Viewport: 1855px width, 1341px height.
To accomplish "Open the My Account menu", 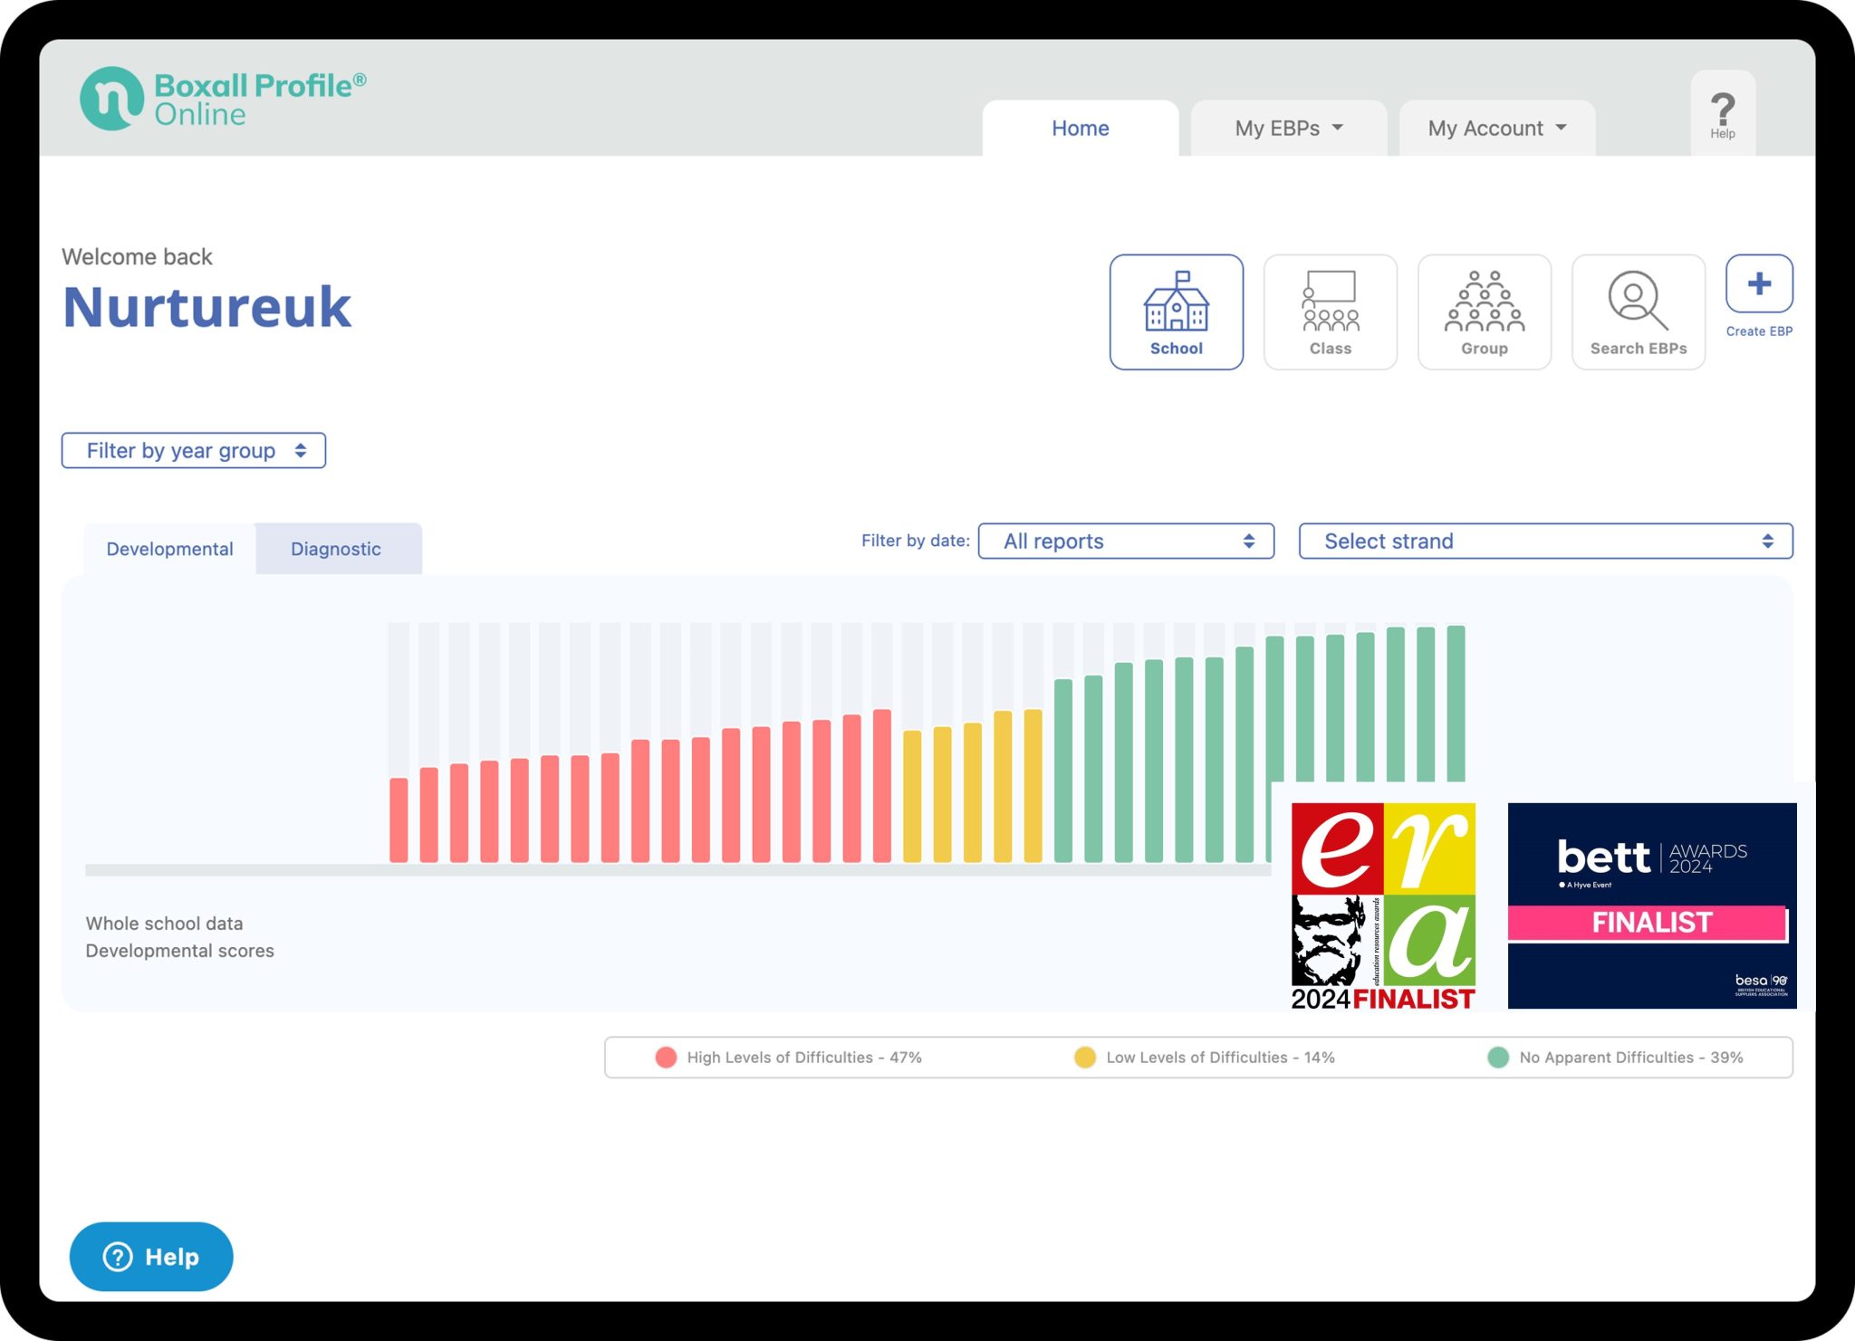I will 1496,129.
